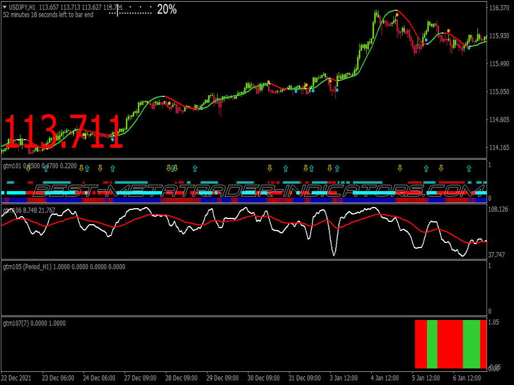514x385 pixels.
Task: Click the 22 Dec 2021 time axis label
Action: click(x=17, y=378)
